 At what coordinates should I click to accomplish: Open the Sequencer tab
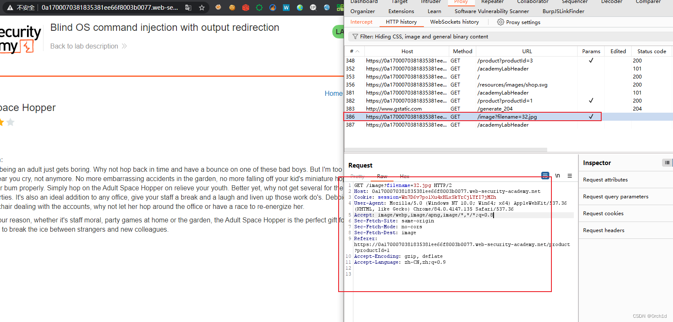[x=575, y=2]
